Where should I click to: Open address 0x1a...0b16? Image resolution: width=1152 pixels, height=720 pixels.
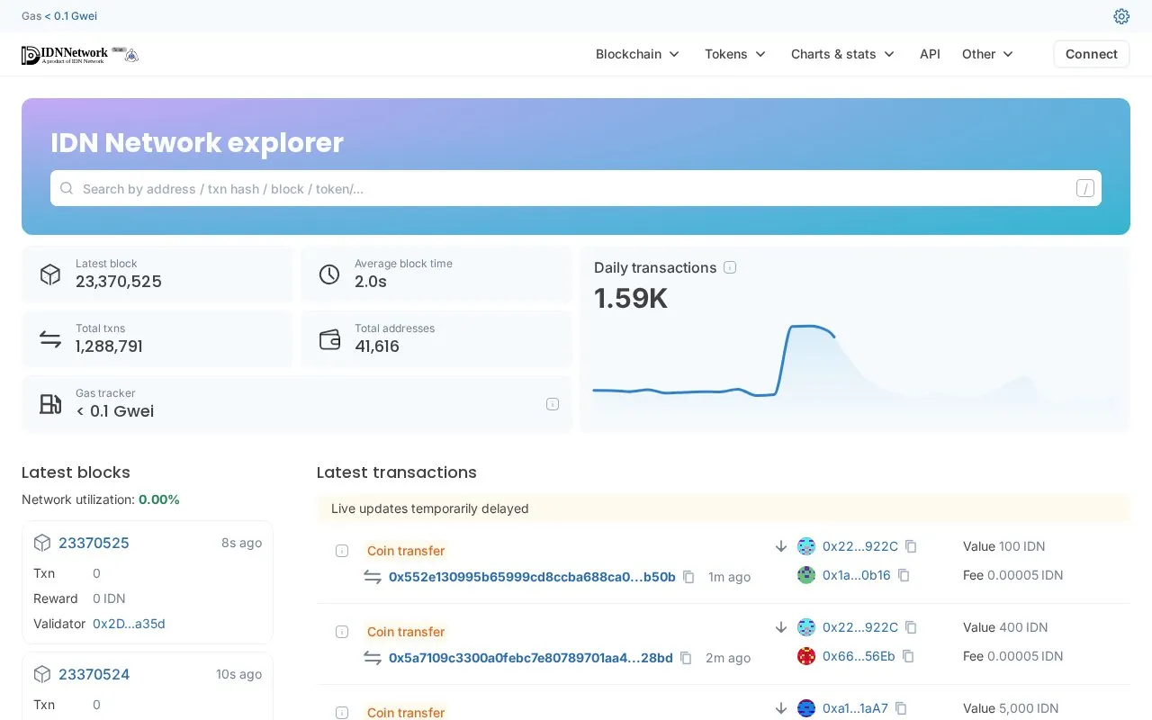(x=857, y=575)
